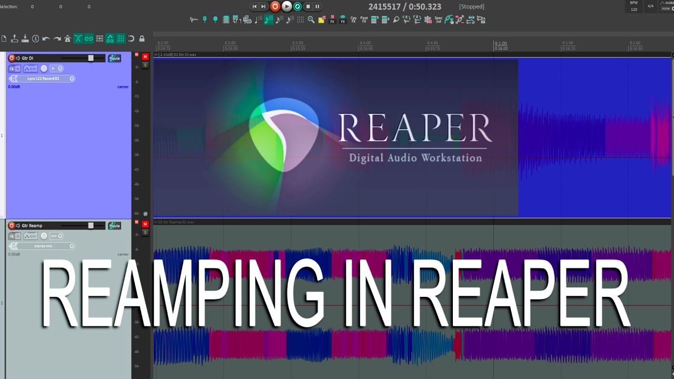Solo Gtr DI track with S button
This screenshot has width=674, height=379.
click(145, 65)
